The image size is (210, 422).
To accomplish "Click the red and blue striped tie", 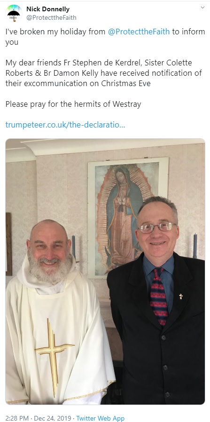I will (159, 296).
